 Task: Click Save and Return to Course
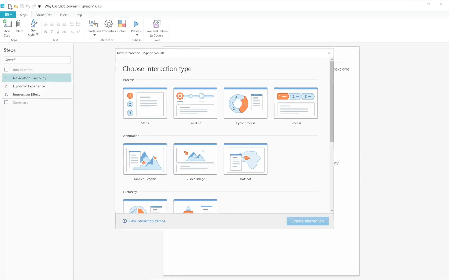(156, 28)
